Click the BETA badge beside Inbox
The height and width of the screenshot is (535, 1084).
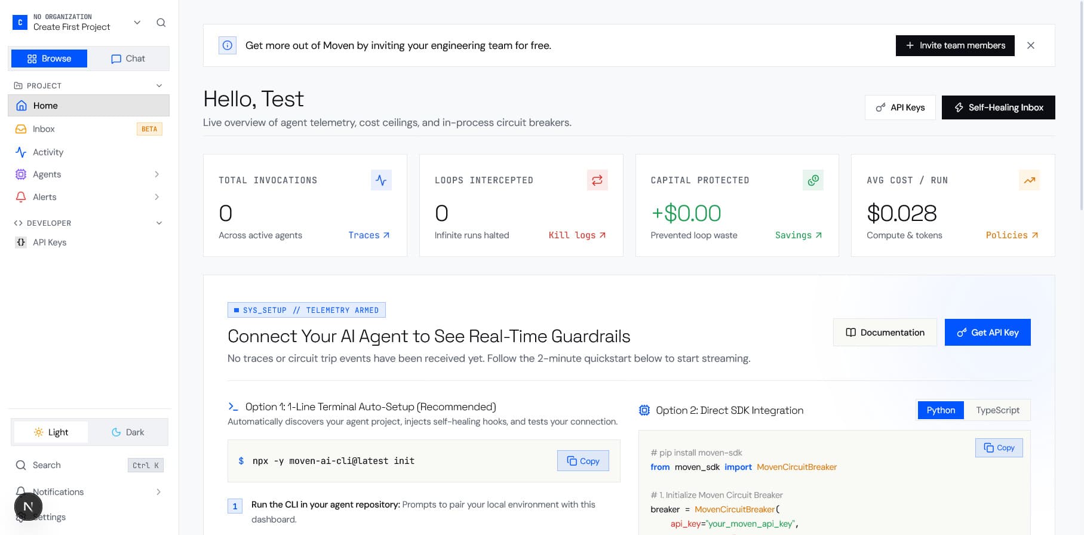[149, 129]
